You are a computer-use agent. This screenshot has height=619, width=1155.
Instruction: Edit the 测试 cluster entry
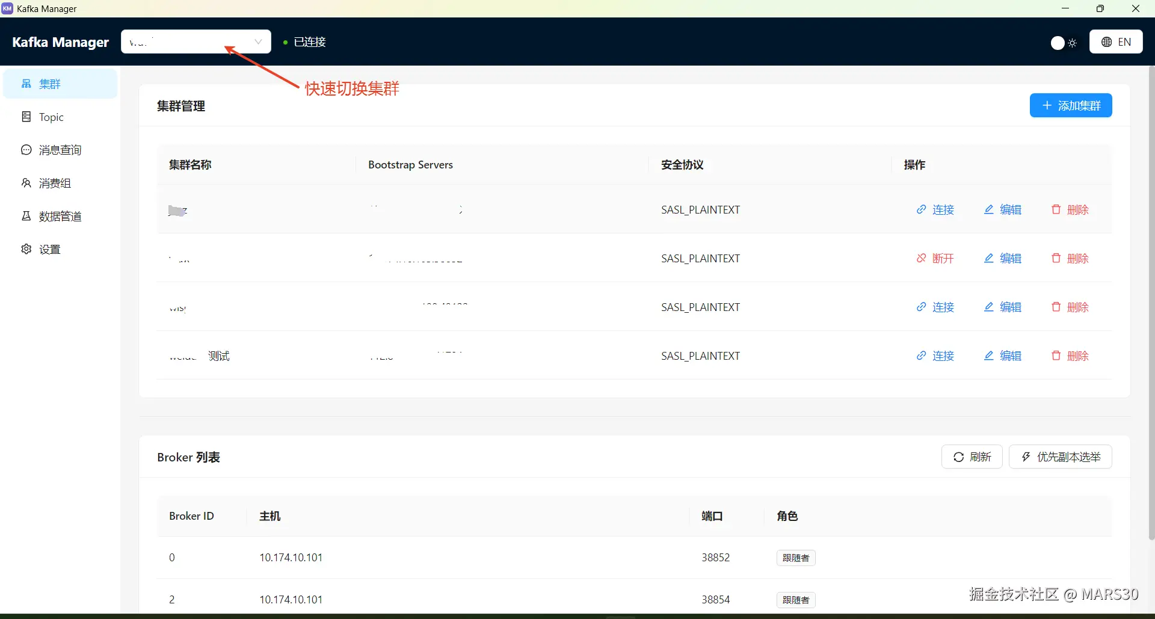point(1003,356)
